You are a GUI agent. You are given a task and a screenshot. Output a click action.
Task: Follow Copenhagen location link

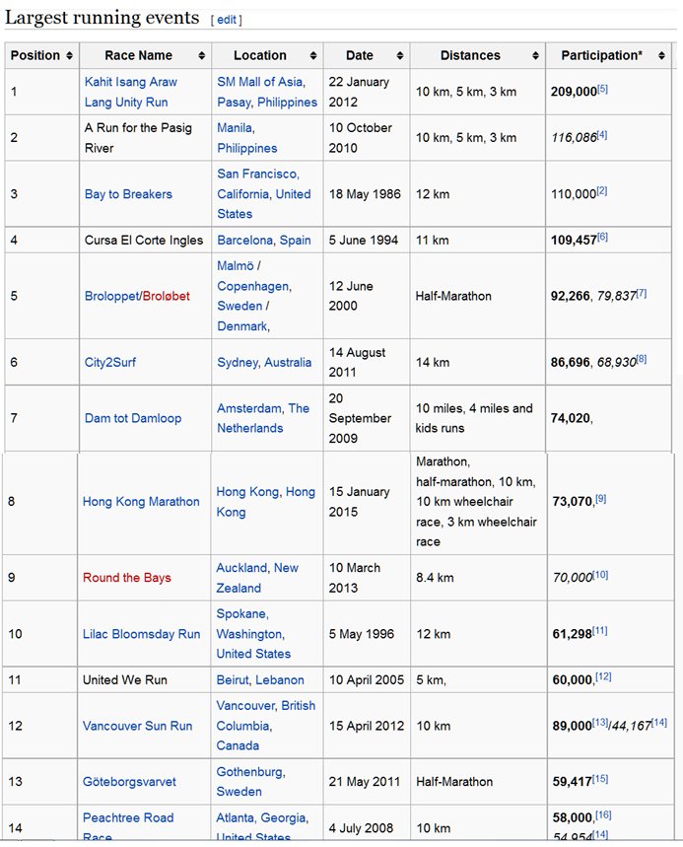coord(252,286)
